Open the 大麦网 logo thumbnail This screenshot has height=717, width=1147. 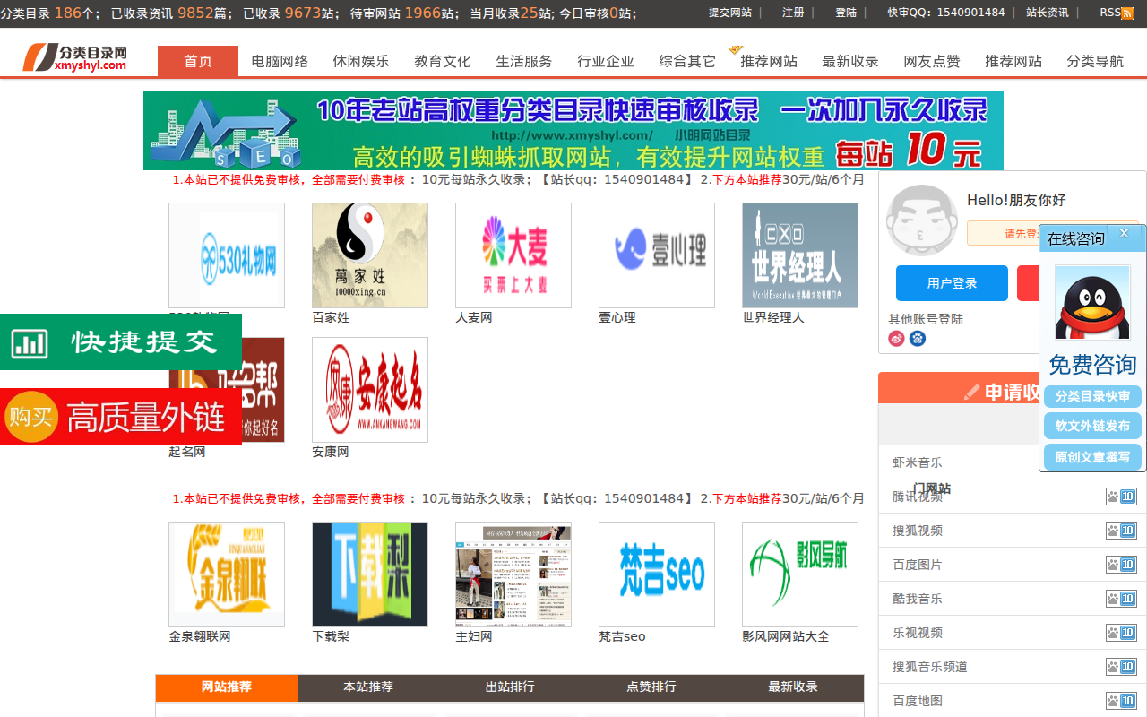pos(513,255)
